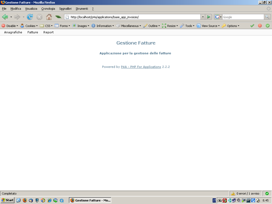Click the red exclamation error icon in toolbar
Image resolution: width=272 pixels, height=204 pixels.
click(260, 26)
